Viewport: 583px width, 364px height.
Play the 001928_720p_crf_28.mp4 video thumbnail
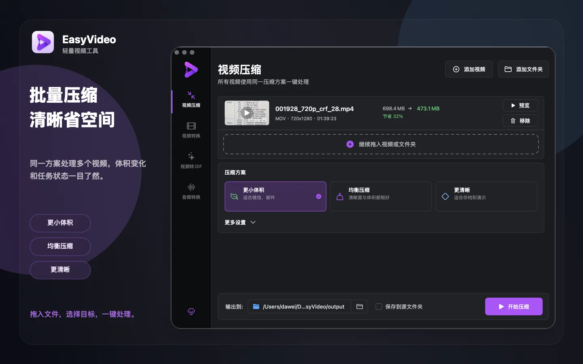coord(247,113)
